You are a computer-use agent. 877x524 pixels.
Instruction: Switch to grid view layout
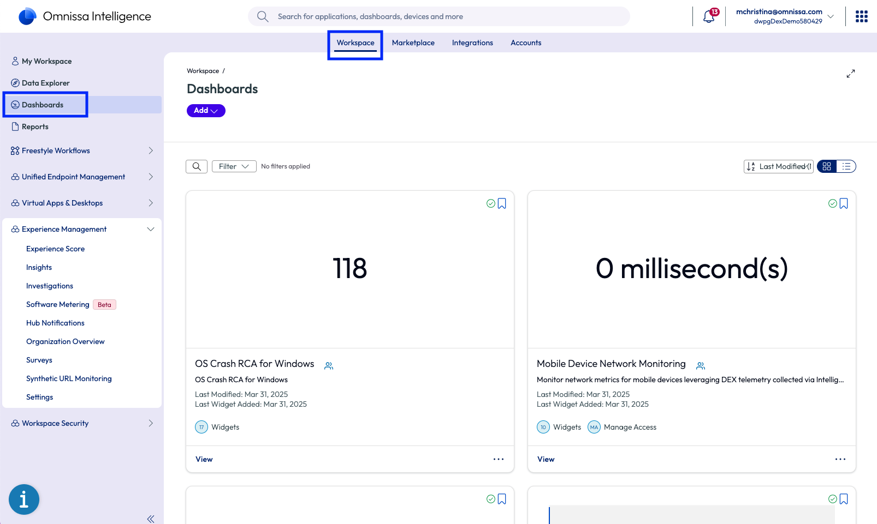[827, 166]
